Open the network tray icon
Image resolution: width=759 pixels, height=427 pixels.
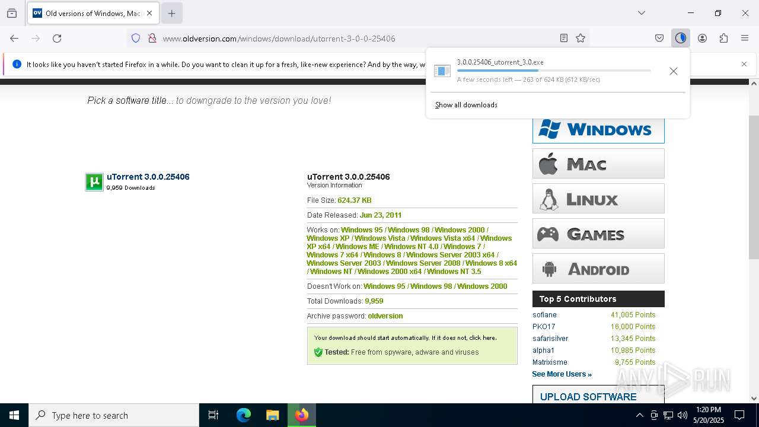(668, 415)
